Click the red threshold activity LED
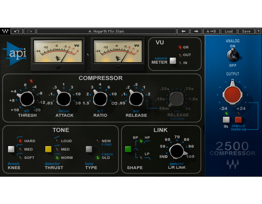Screen dimensions: 262x204 31,81
